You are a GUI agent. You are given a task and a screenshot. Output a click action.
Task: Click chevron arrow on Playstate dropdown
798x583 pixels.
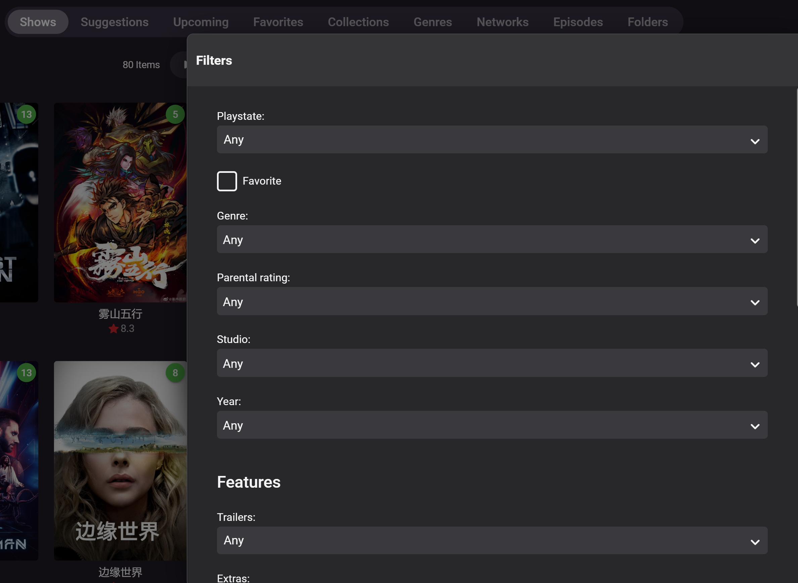click(755, 141)
